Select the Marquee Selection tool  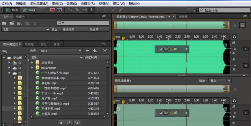99,10
